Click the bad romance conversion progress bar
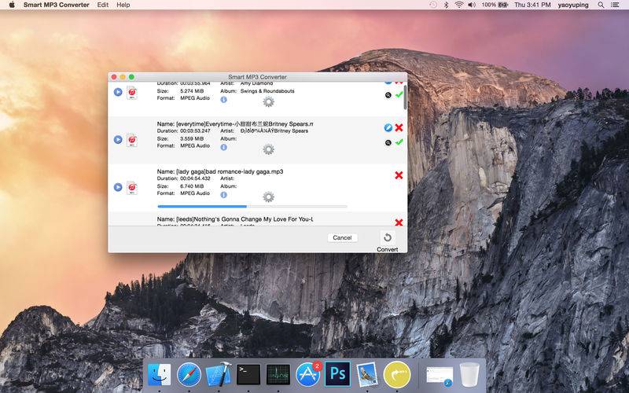 point(252,207)
